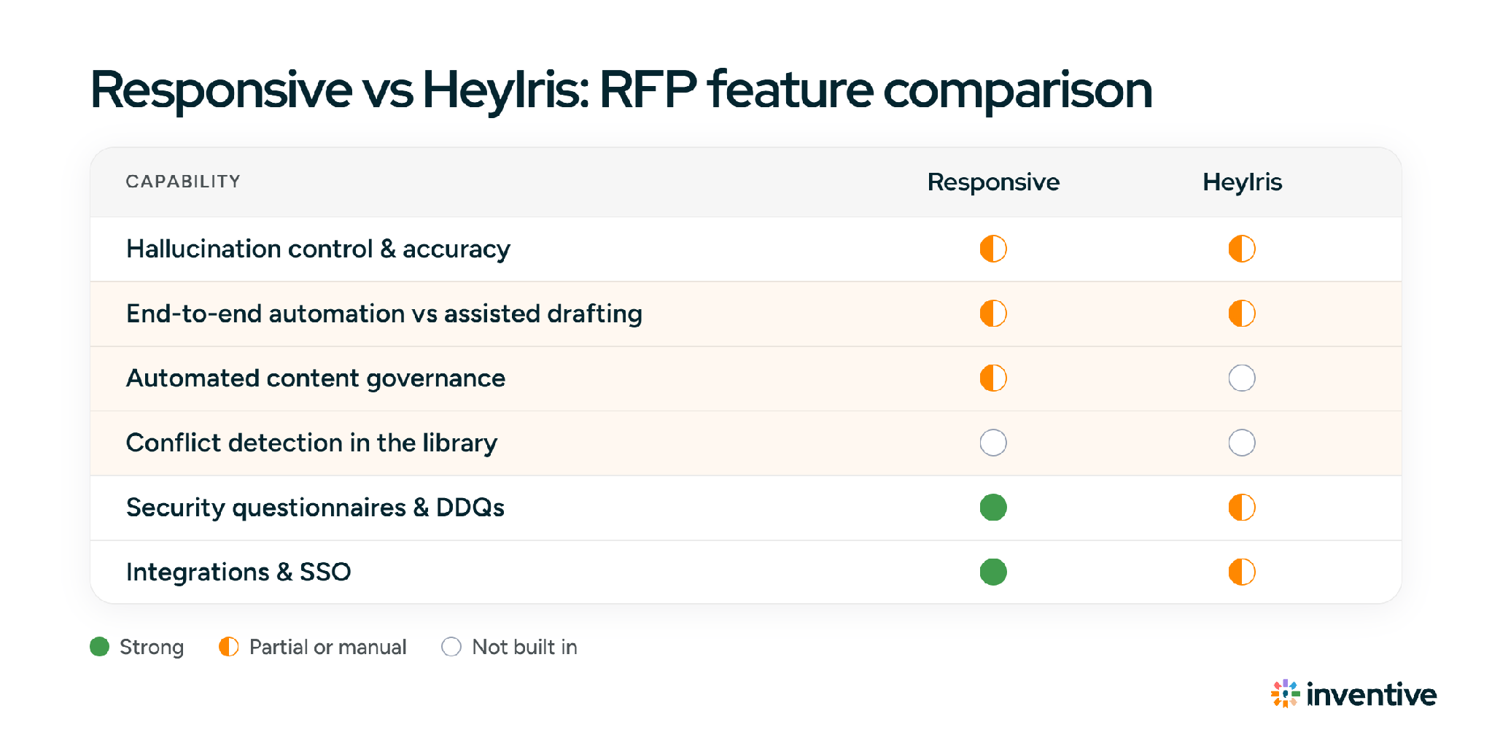The width and height of the screenshot is (1492, 746).
Task: Click the Responsive column header
Action: [x=993, y=182]
